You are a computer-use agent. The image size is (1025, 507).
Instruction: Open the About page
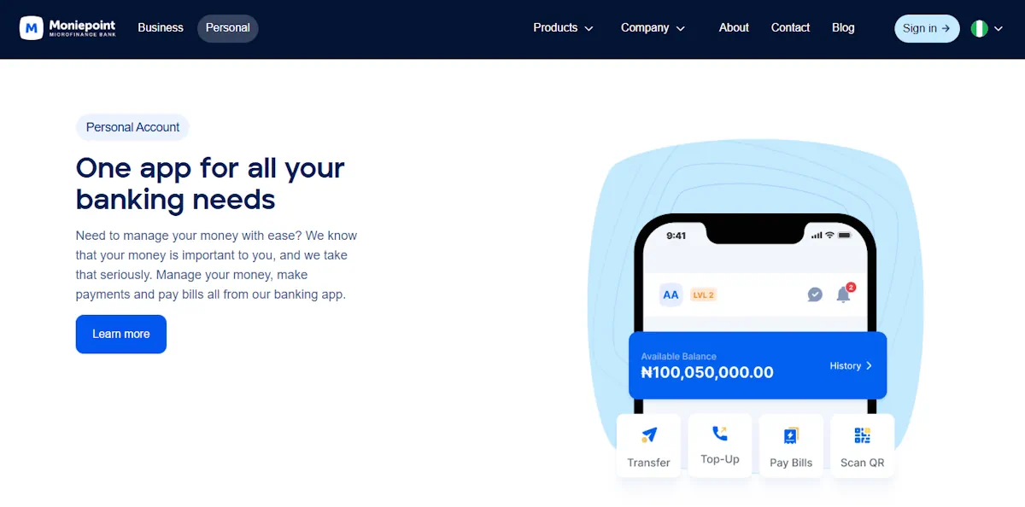point(733,27)
